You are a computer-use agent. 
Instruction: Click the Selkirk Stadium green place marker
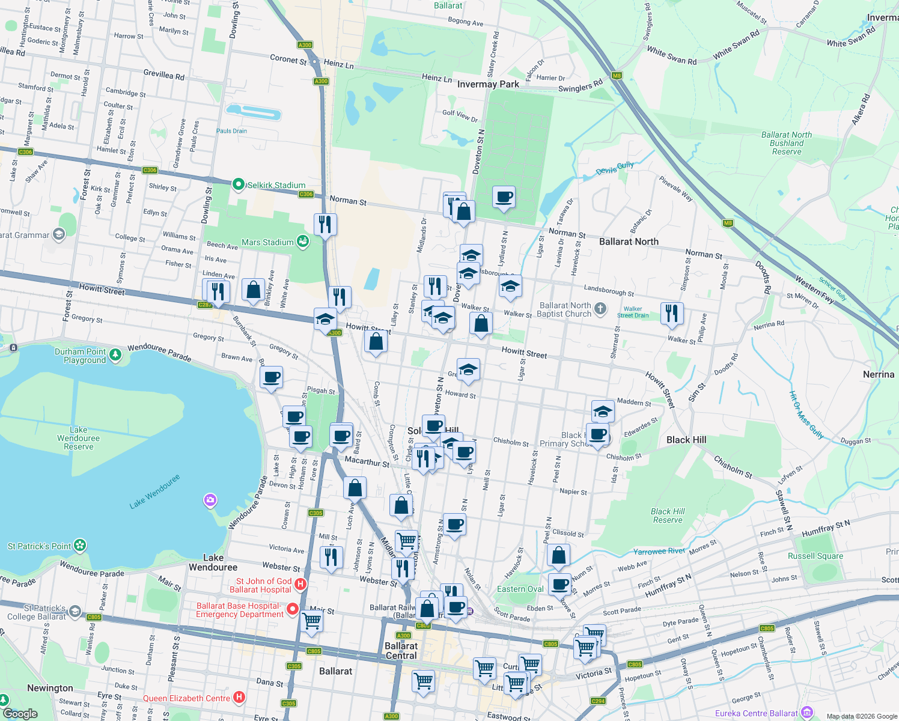click(238, 184)
